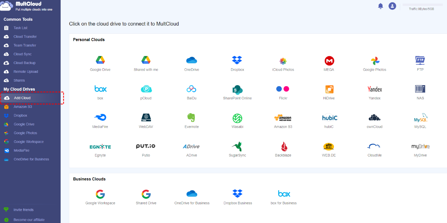Viewport: 447px width, 223px height.
Task: Add Dropbox Business cloud
Action: [237, 197]
